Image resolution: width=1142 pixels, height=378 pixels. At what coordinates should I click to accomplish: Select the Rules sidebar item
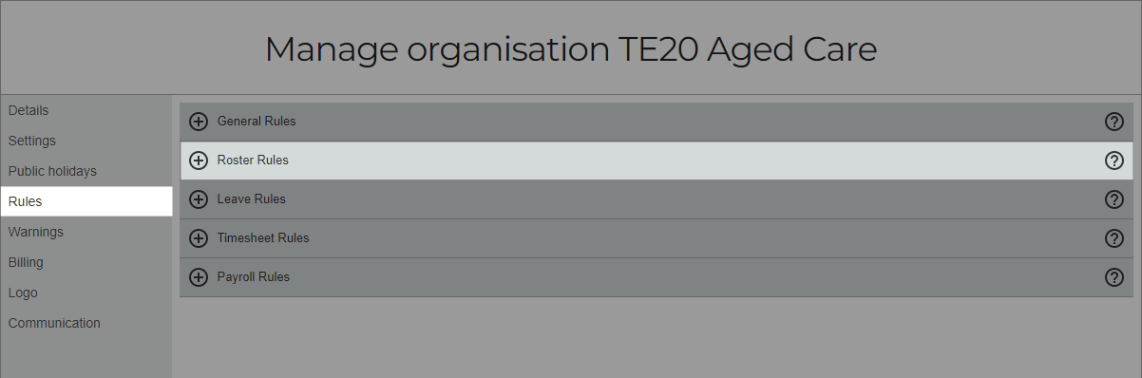point(86,201)
